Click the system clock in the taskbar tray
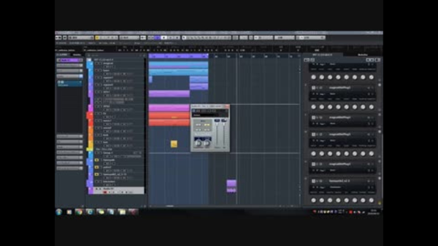Viewport: 438px width, 246px height. (374, 212)
